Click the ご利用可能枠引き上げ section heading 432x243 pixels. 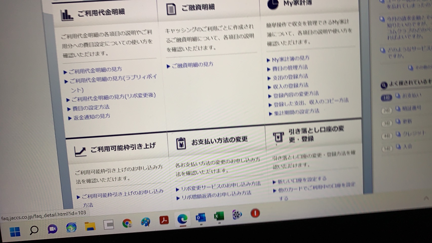click(x=123, y=147)
